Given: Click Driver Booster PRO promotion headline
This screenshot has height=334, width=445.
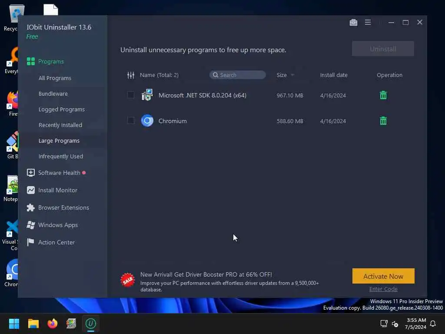Looking at the screenshot, I should [206, 274].
